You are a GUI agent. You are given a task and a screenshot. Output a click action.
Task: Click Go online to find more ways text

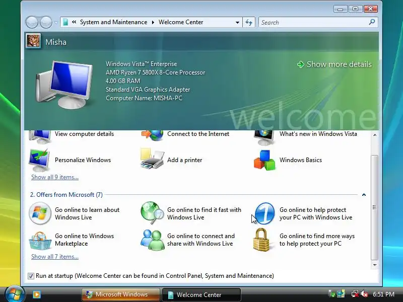coord(317,240)
